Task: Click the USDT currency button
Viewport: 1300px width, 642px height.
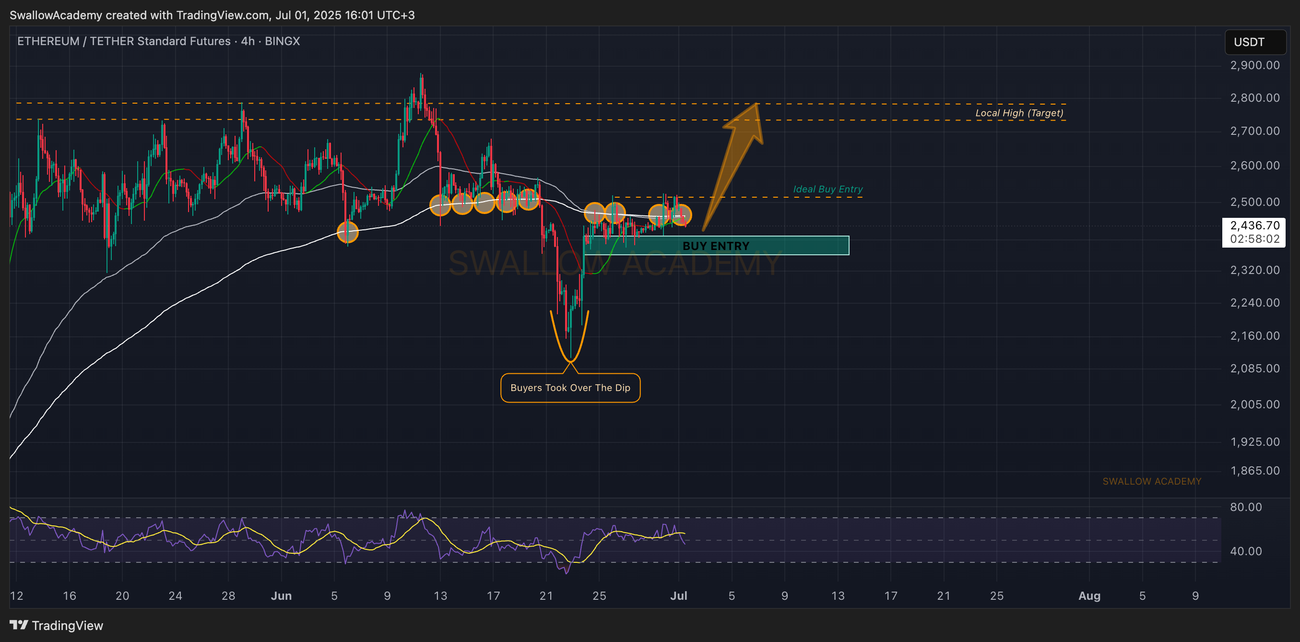Action: (x=1255, y=42)
